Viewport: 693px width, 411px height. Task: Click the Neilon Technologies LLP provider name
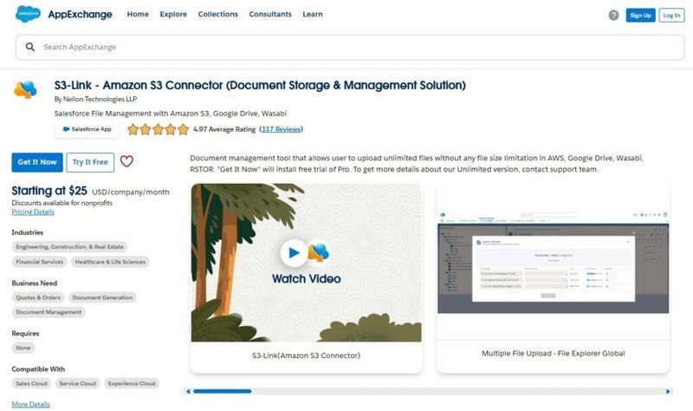(x=100, y=99)
